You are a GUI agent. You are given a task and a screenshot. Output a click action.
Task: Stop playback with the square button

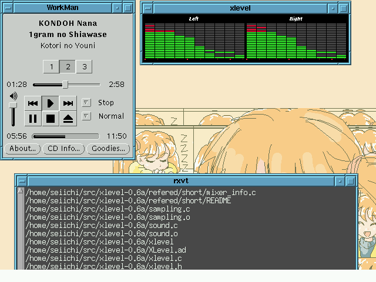point(51,119)
